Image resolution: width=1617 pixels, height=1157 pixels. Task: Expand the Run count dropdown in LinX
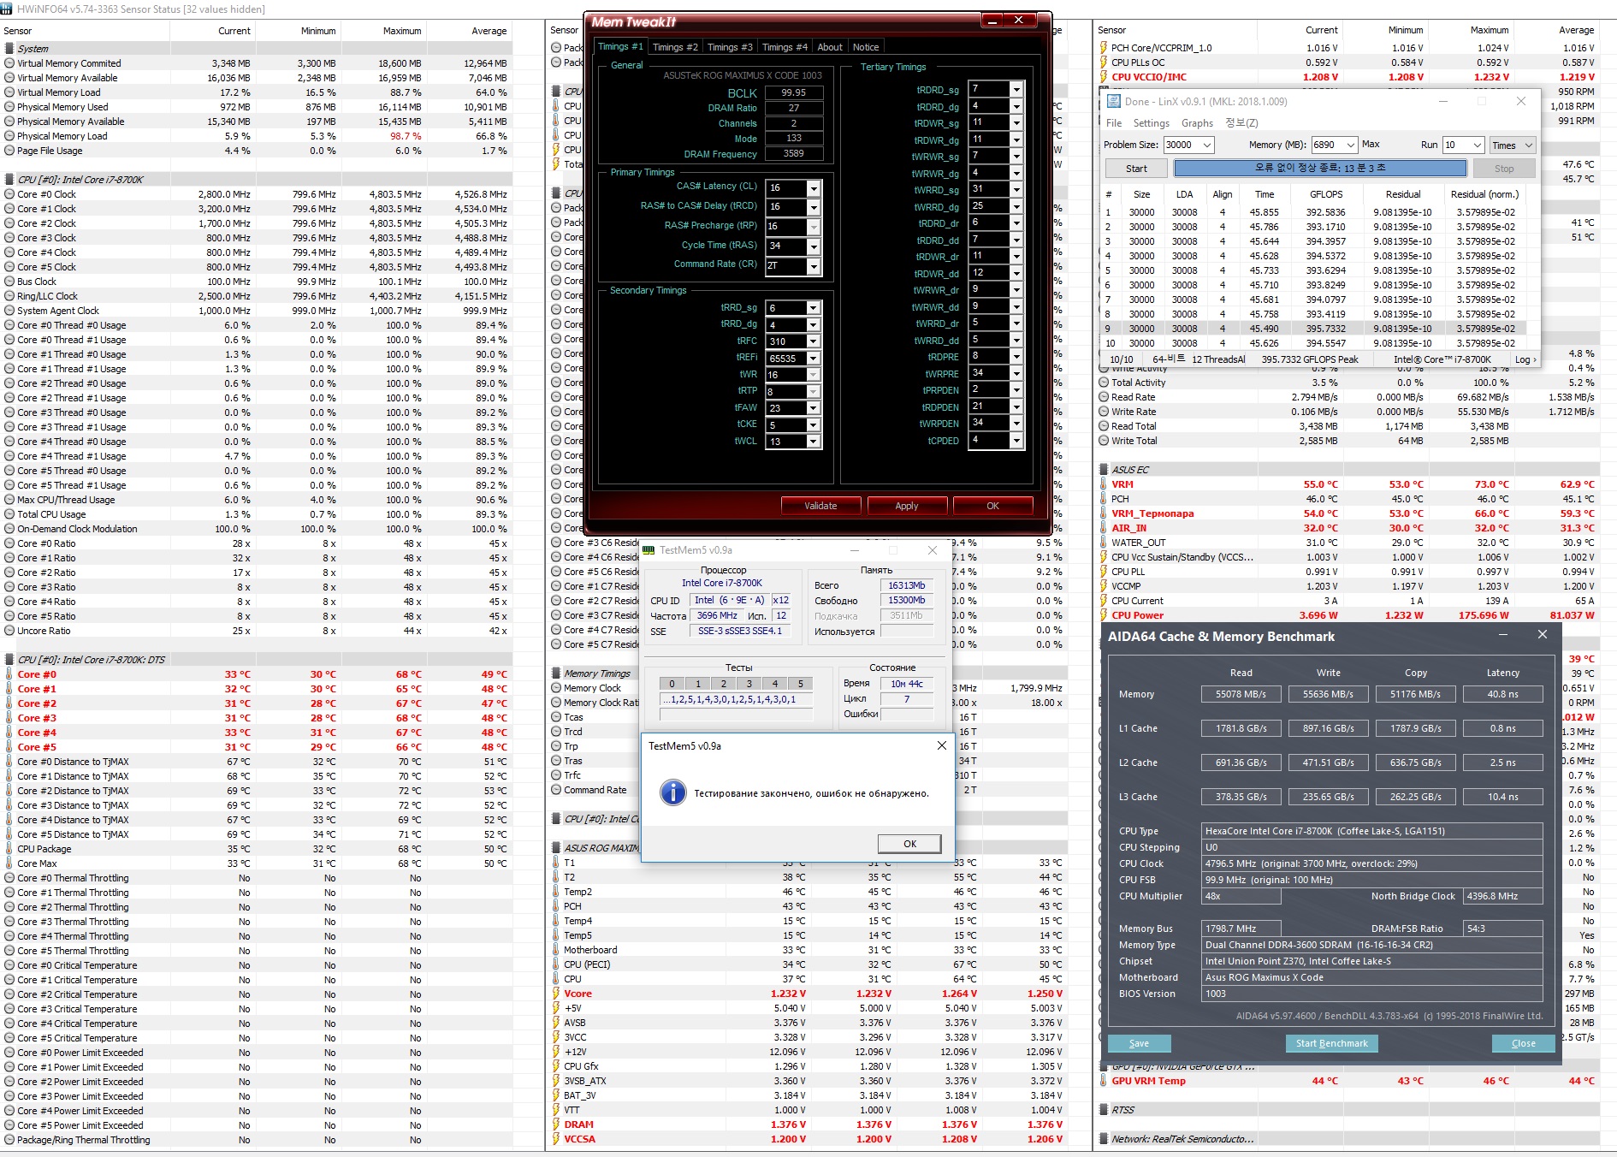pos(1476,145)
